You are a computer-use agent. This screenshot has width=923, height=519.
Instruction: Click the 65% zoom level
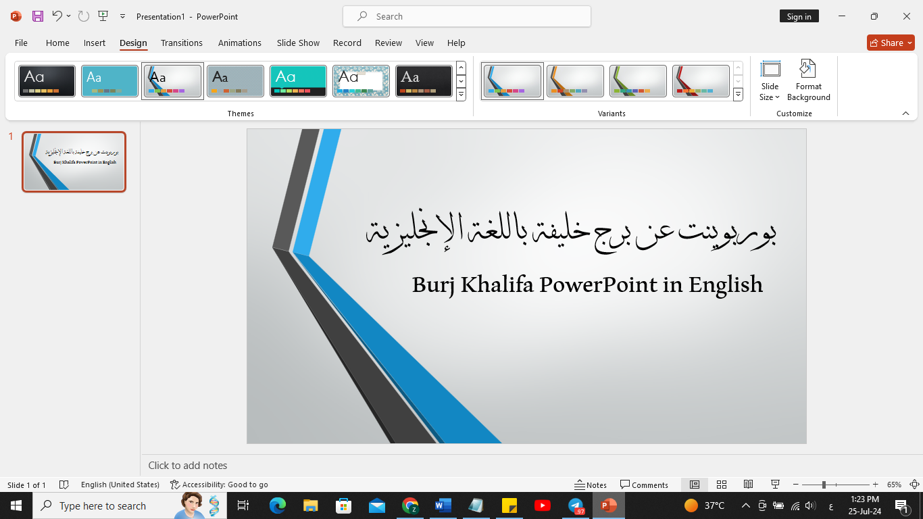click(x=894, y=485)
